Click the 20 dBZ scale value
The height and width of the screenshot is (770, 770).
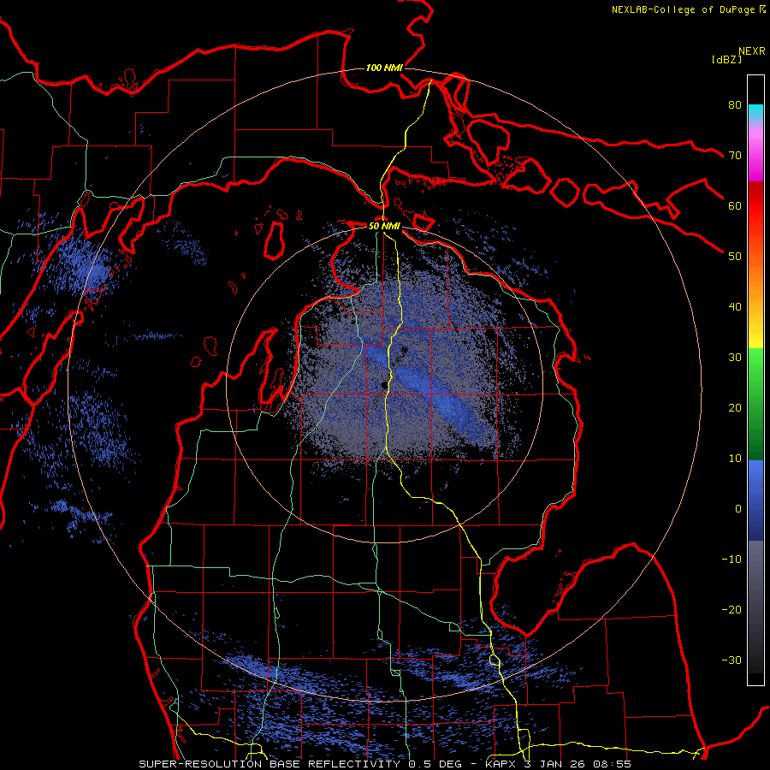[735, 407]
